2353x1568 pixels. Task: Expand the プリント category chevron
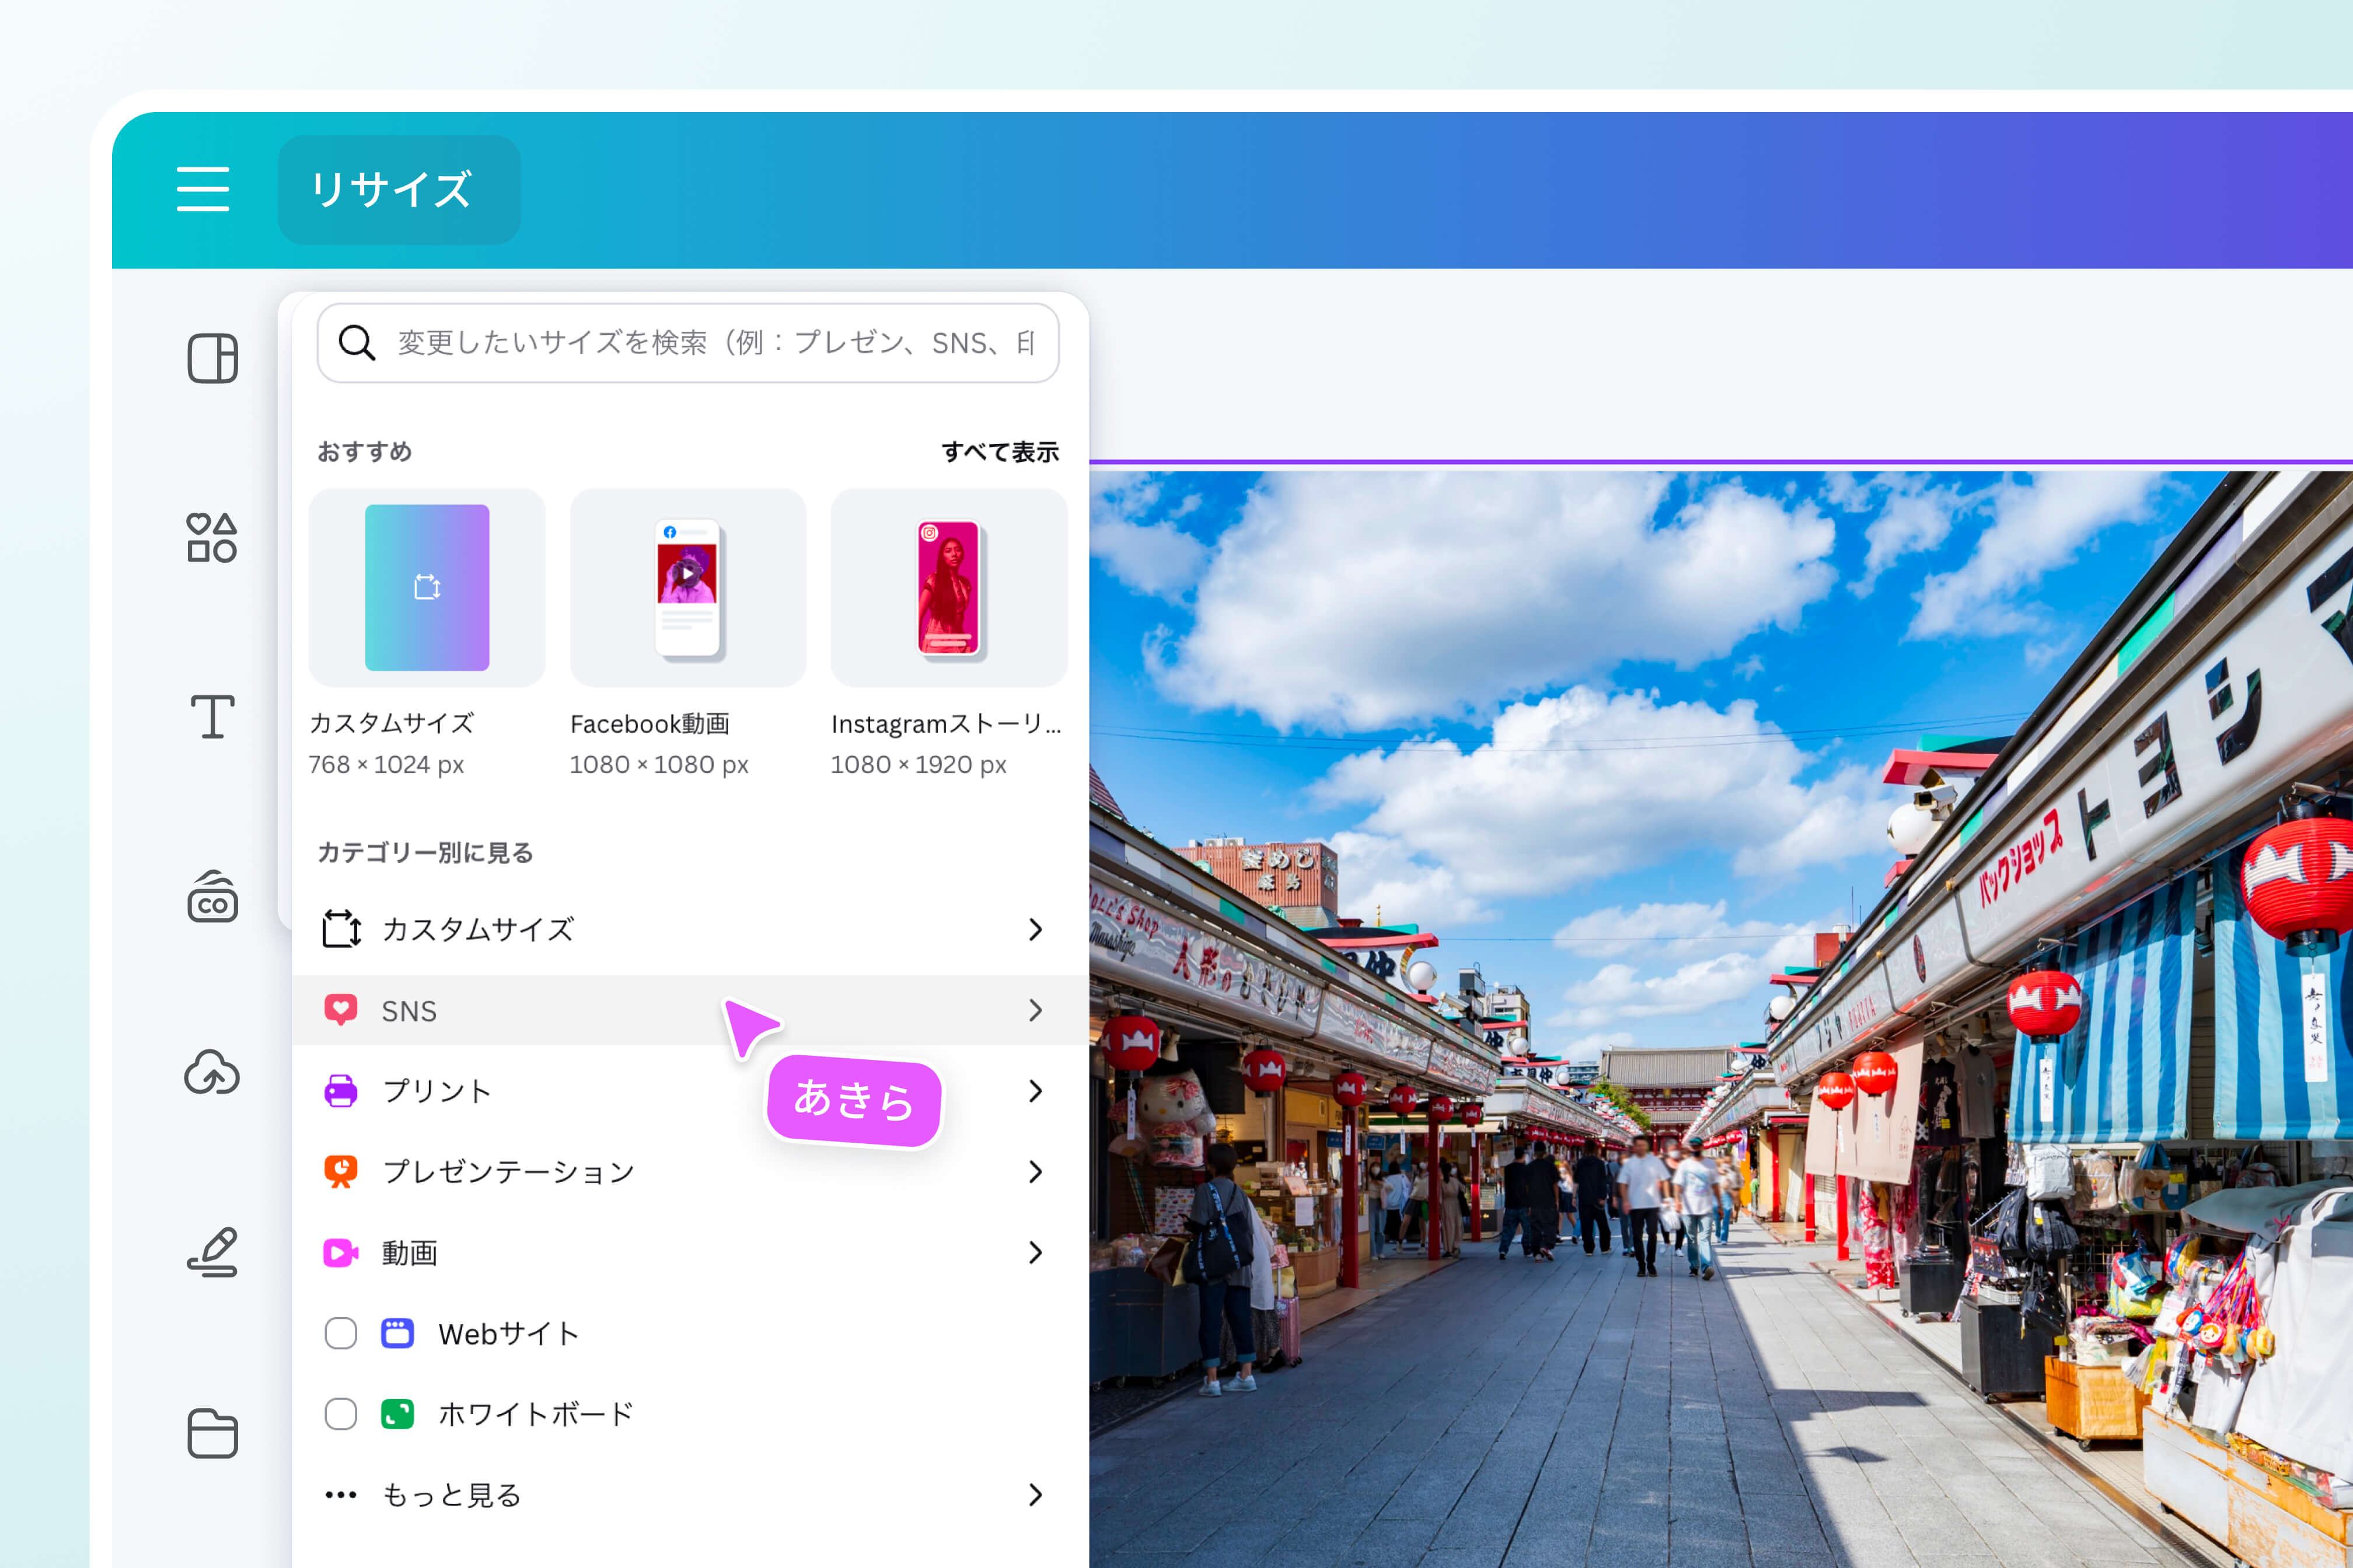pos(1035,1091)
